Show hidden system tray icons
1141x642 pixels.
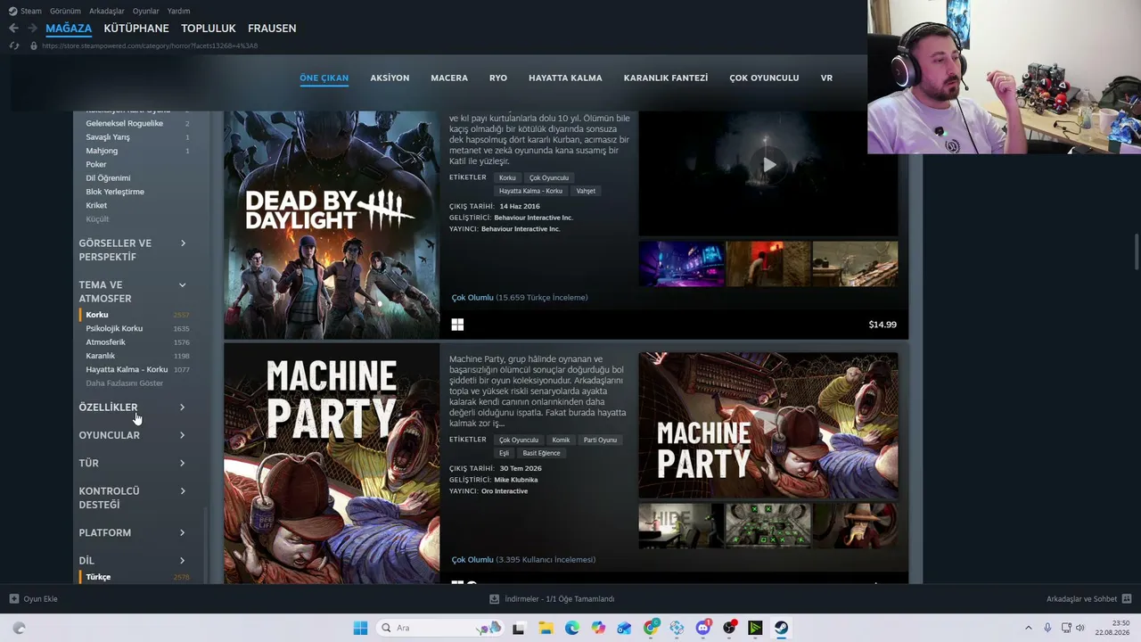pos(1028,628)
